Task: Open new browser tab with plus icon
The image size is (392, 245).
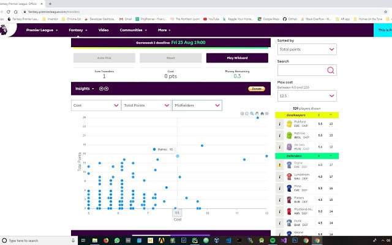Action: tap(50, 4)
